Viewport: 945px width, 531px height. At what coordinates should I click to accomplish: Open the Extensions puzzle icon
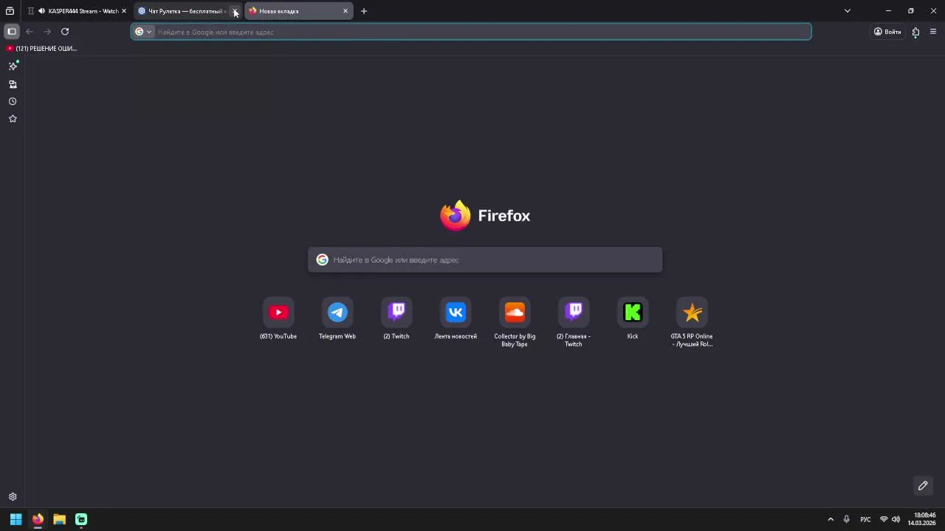click(x=915, y=32)
